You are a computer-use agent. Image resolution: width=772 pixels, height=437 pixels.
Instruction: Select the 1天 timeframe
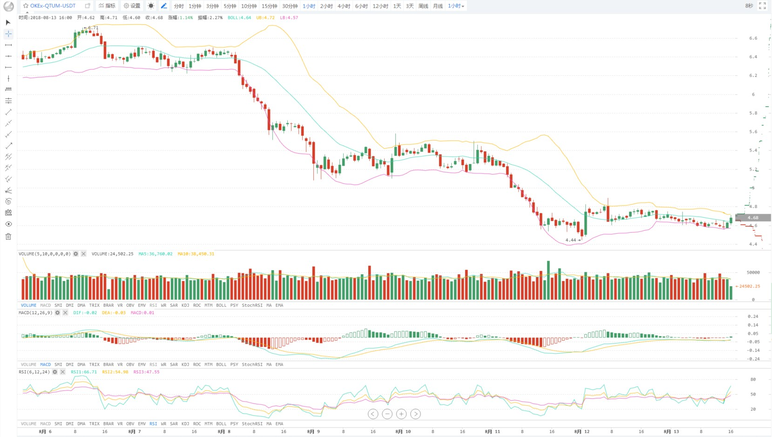[x=397, y=6]
